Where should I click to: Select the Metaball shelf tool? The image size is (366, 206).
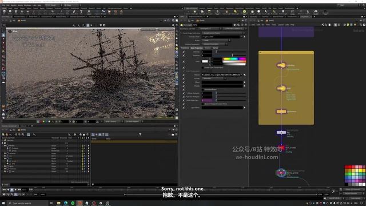click(x=103, y=12)
